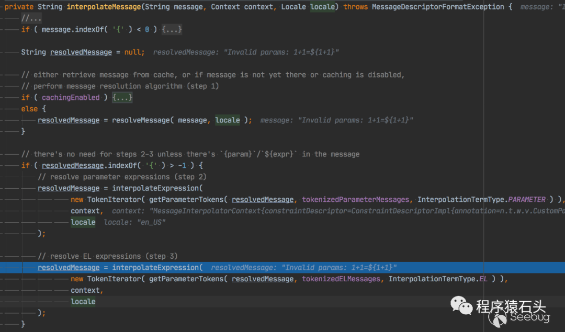
Task: Expand the folded block after message.indexOf check
Action: (172, 30)
